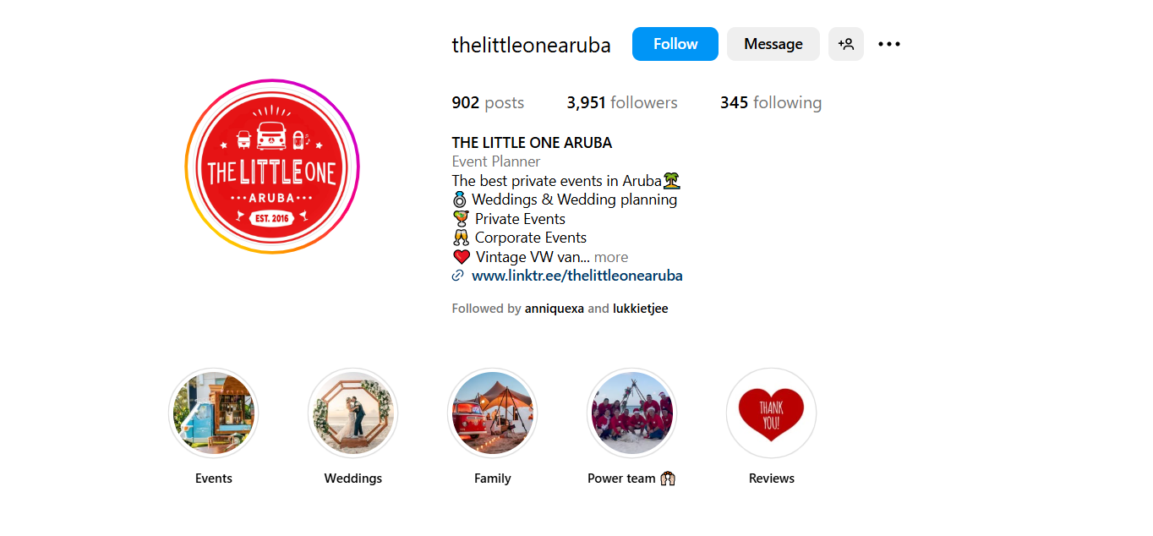View the Events story highlight

[214, 413]
